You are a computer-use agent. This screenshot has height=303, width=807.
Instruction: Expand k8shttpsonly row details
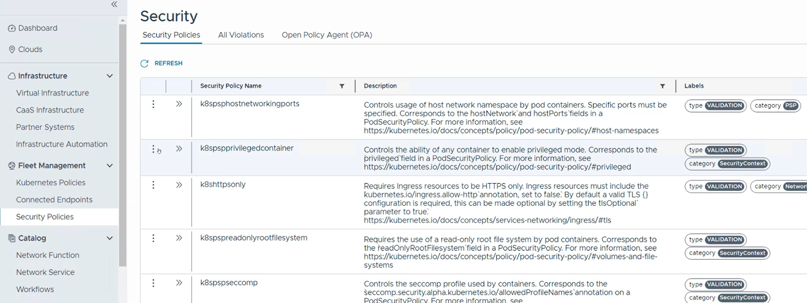tap(179, 185)
